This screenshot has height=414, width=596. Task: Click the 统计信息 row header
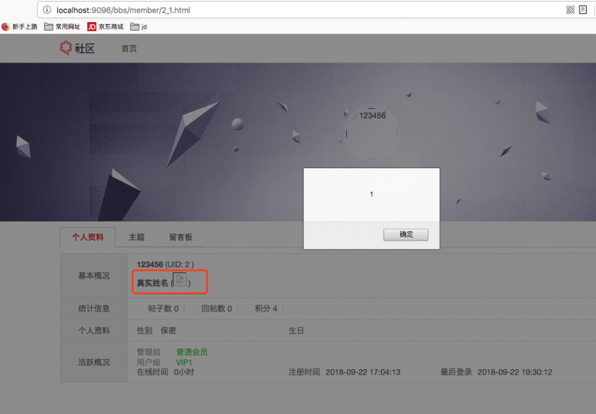tap(94, 308)
